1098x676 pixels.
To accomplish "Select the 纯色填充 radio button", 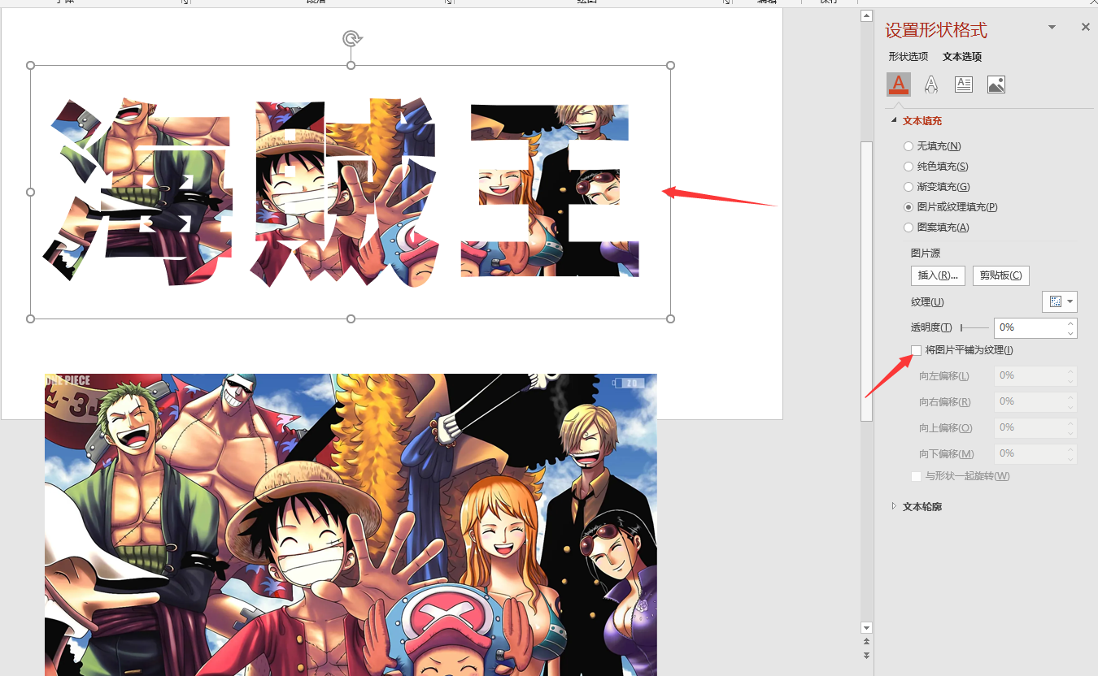I will point(908,167).
